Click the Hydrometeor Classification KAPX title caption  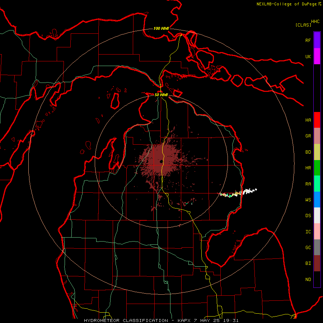pyautogui.click(x=161, y=320)
